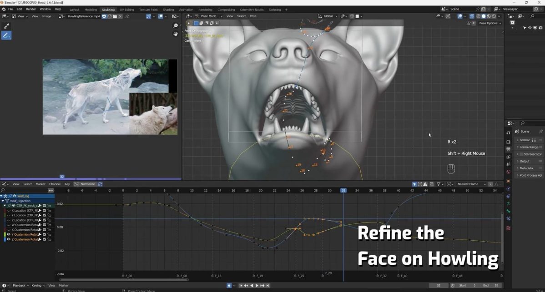545x292 pixels.
Task: Hide the CTR_FK_neck channel with its eye icon
Action: (x=13, y=205)
